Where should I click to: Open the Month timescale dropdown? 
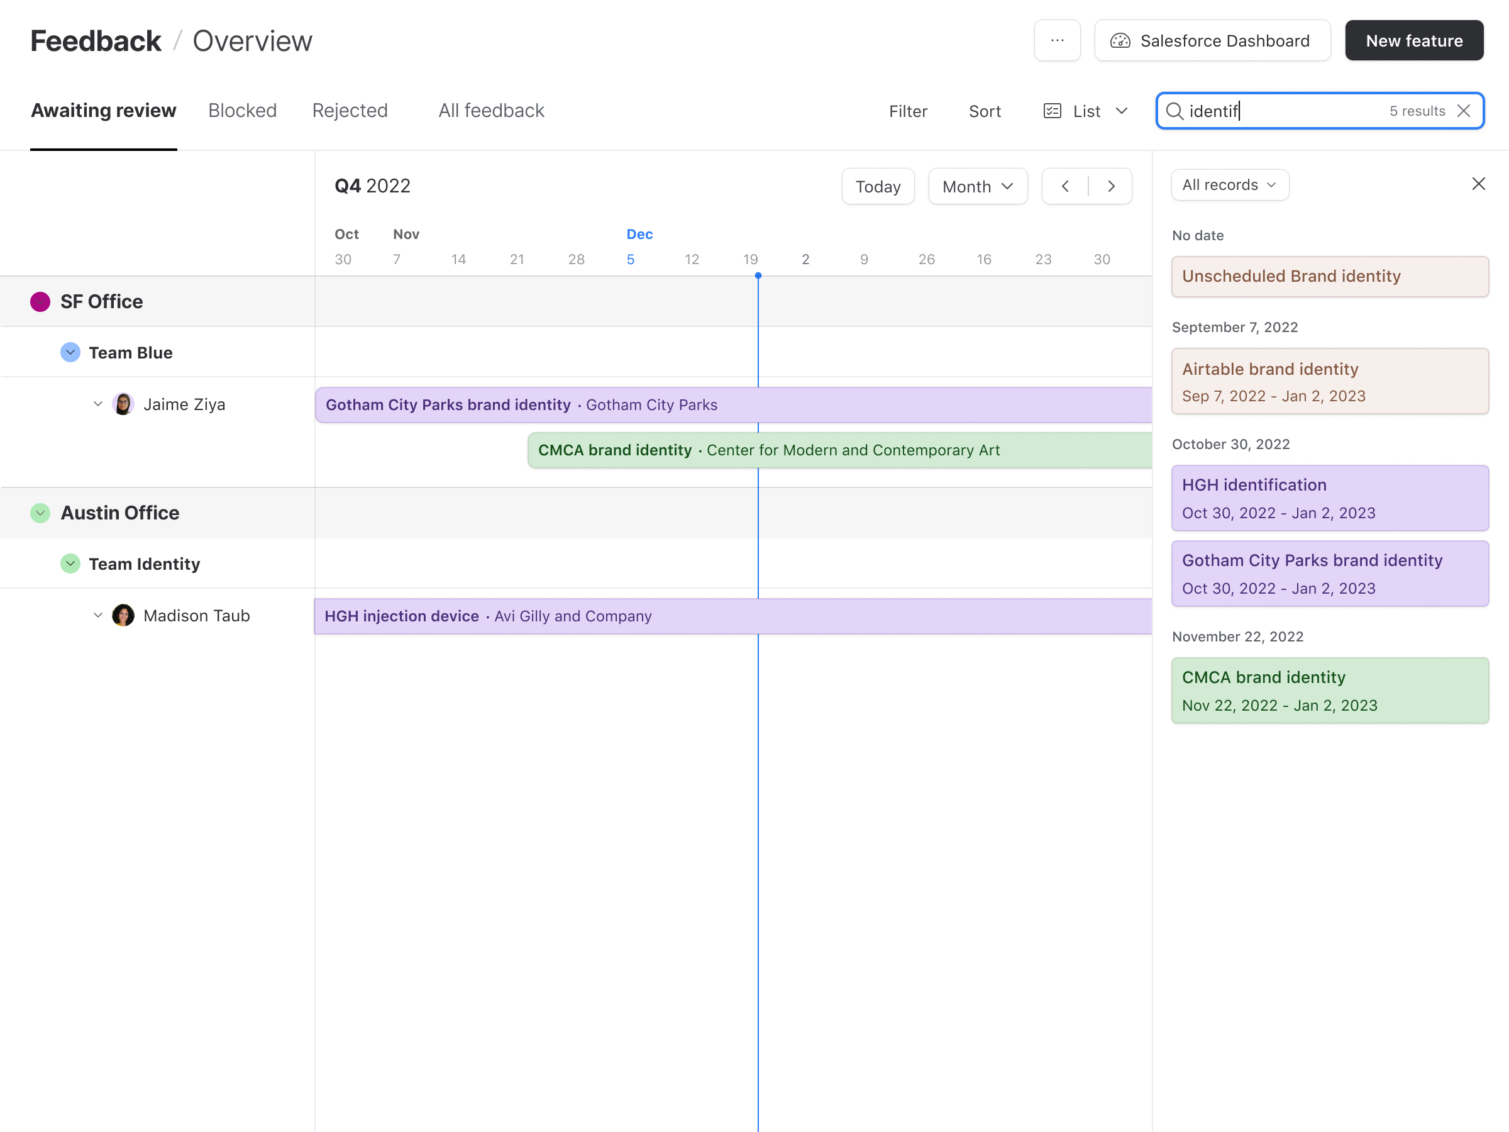[x=978, y=186]
